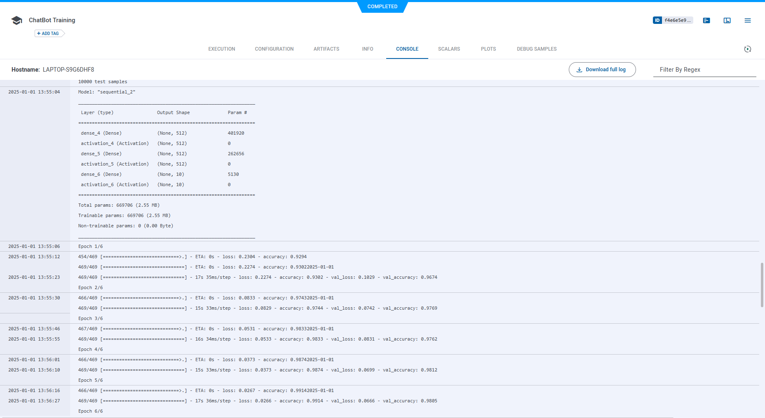Click the ADD TAG button
The image size is (765, 418).
tap(49, 33)
